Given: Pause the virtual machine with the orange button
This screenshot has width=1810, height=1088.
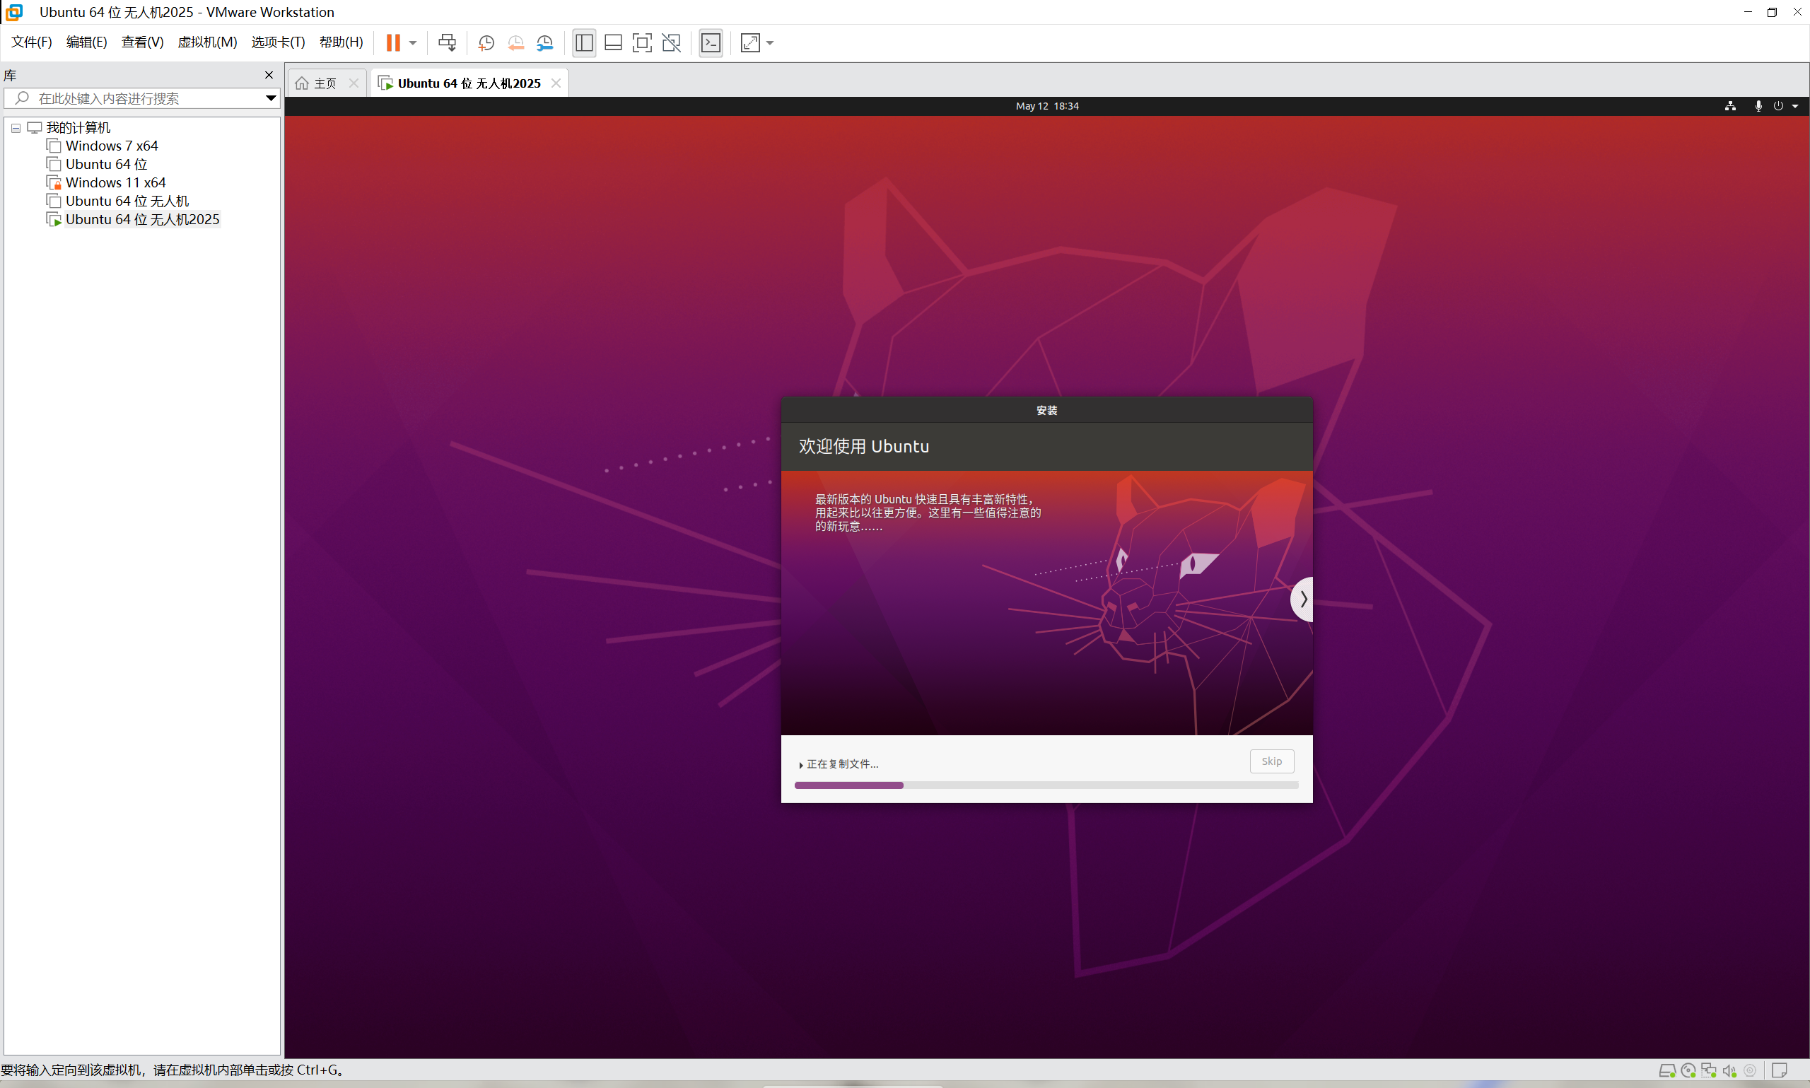Looking at the screenshot, I should [x=393, y=42].
